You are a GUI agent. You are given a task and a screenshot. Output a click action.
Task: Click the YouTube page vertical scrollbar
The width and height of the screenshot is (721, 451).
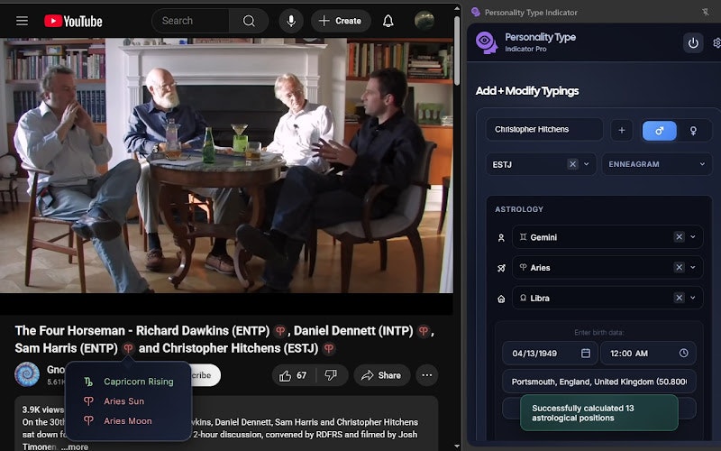457,51
